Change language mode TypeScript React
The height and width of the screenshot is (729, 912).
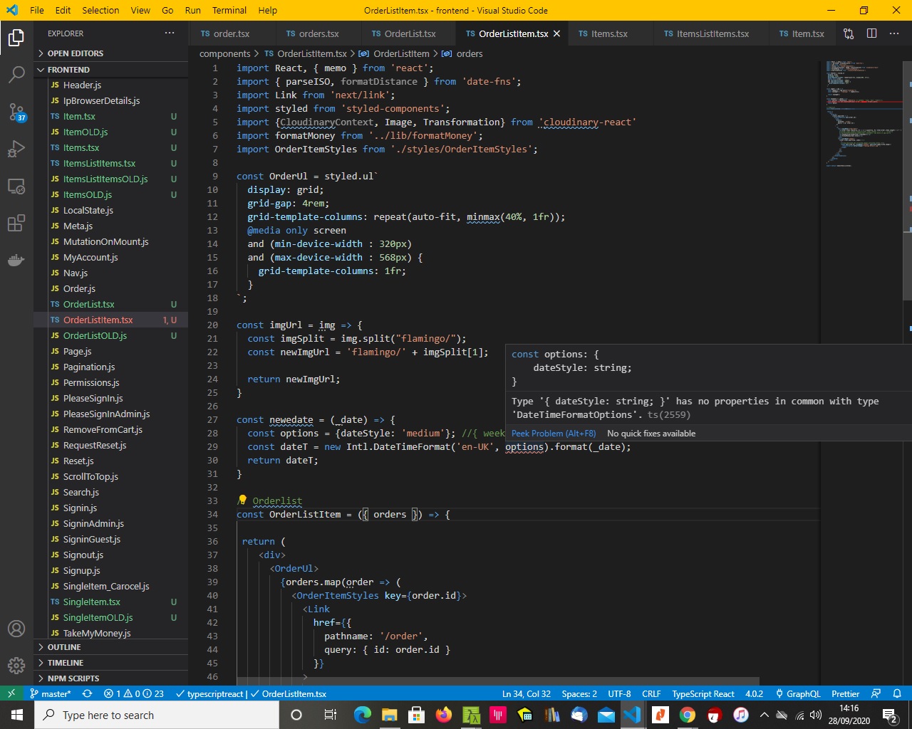[x=703, y=693]
